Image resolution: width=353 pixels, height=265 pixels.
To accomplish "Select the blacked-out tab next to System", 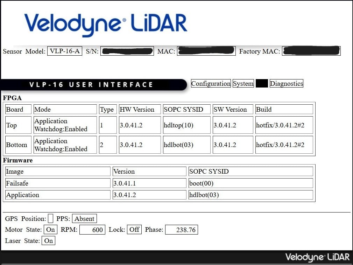I will pyautogui.click(x=262, y=83).
